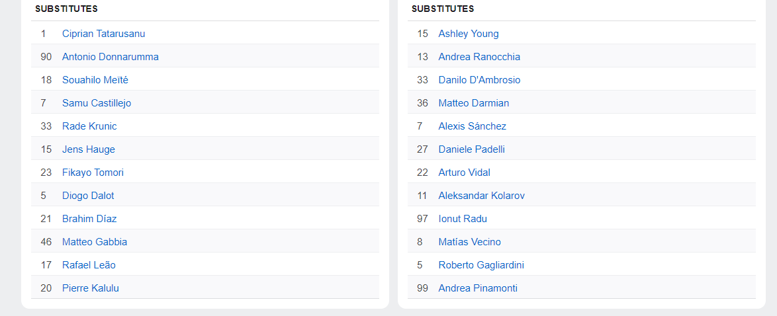This screenshot has width=777, height=316.
Task: Click Antonio Donnarumma's name
Action: (110, 57)
